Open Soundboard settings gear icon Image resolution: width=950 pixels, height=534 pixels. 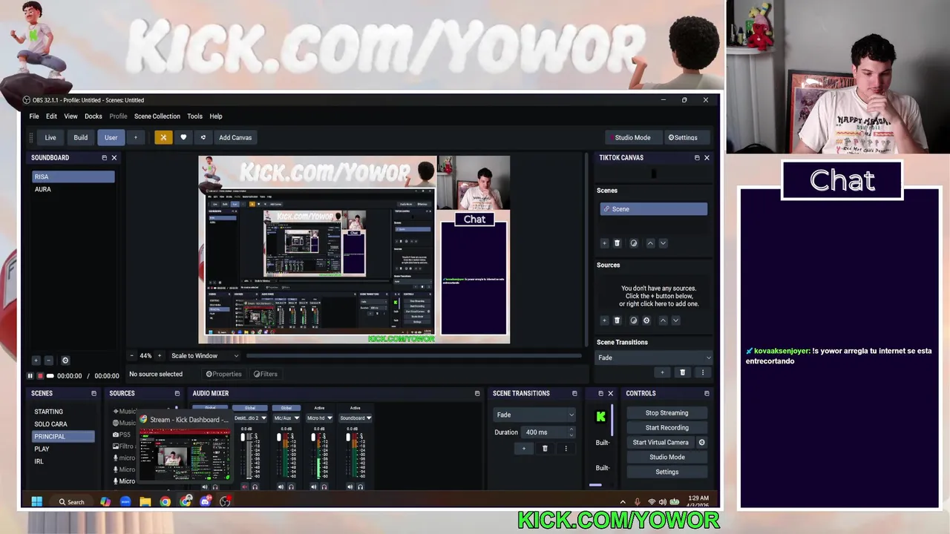click(65, 360)
